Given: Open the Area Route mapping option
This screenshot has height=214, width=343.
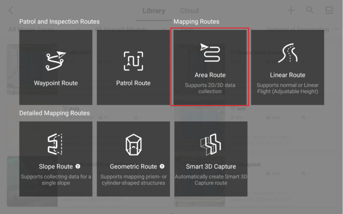Looking at the screenshot, I should pos(210,67).
